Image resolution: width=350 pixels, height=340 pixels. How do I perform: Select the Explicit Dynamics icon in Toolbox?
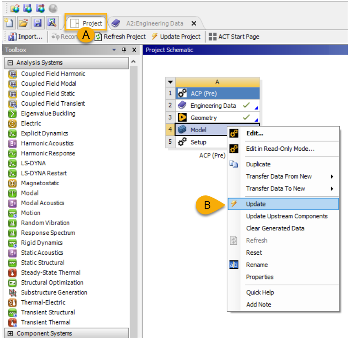13,134
